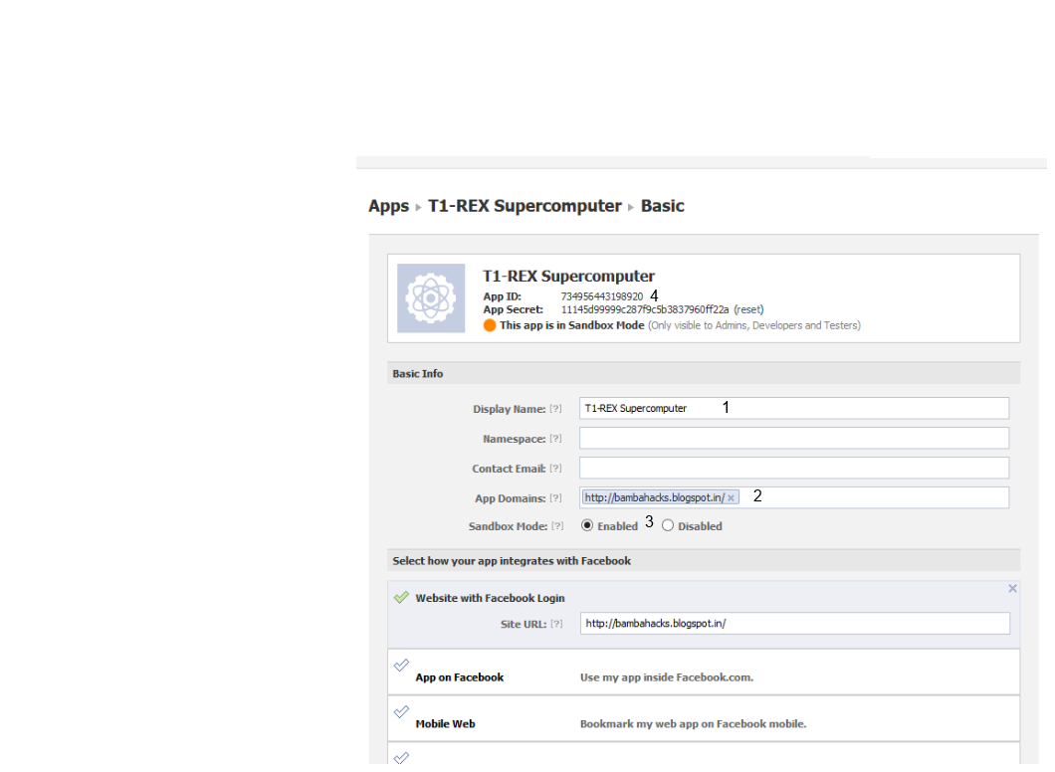Click the help icon beside Namespace
The image size is (1055, 772).
point(555,439)
